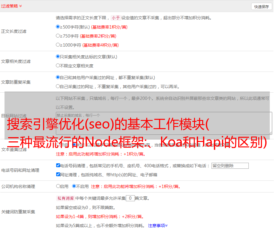Select 自己采集过的网址 不重复采集 option

[58, 86]
